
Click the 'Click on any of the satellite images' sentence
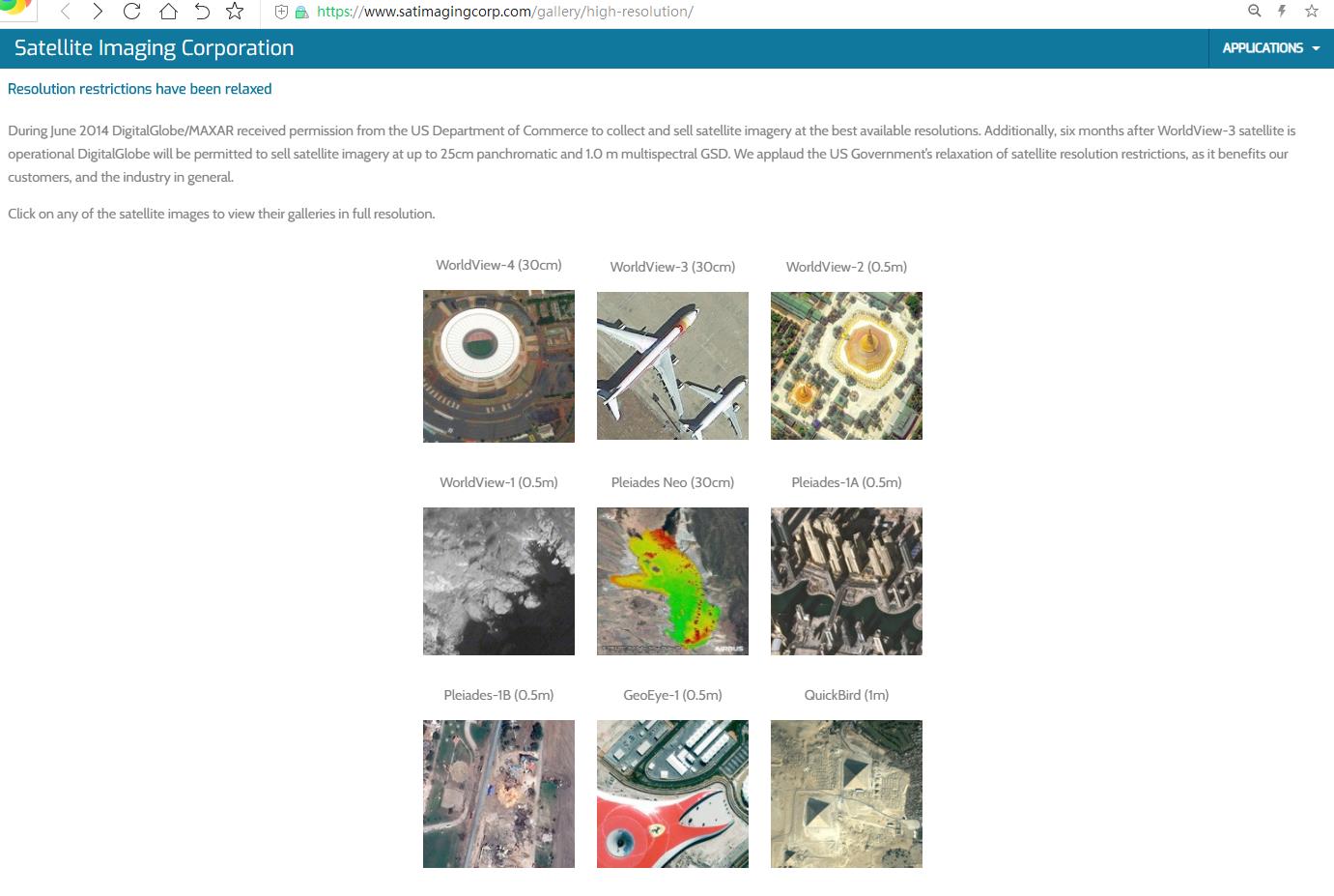click(221, 214)
